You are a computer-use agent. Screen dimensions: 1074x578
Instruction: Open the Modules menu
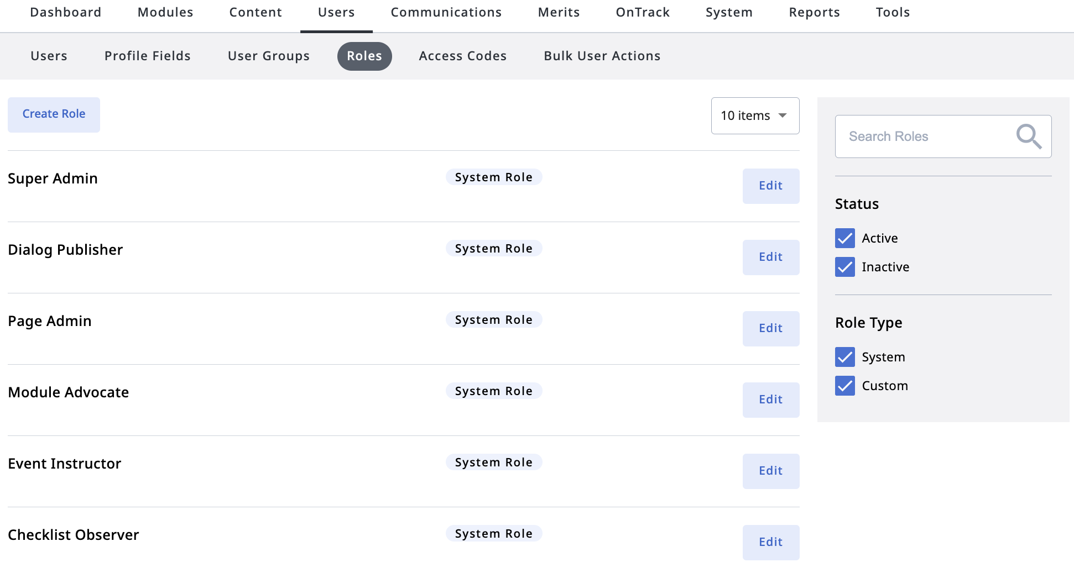point(165,12)
